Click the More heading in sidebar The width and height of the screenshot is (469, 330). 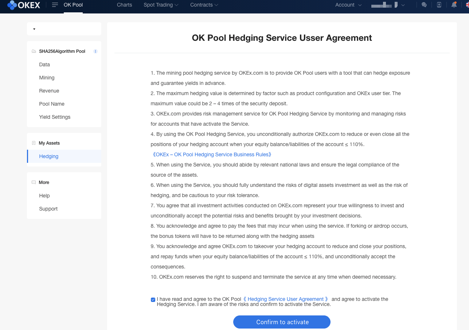coord(44,182)
